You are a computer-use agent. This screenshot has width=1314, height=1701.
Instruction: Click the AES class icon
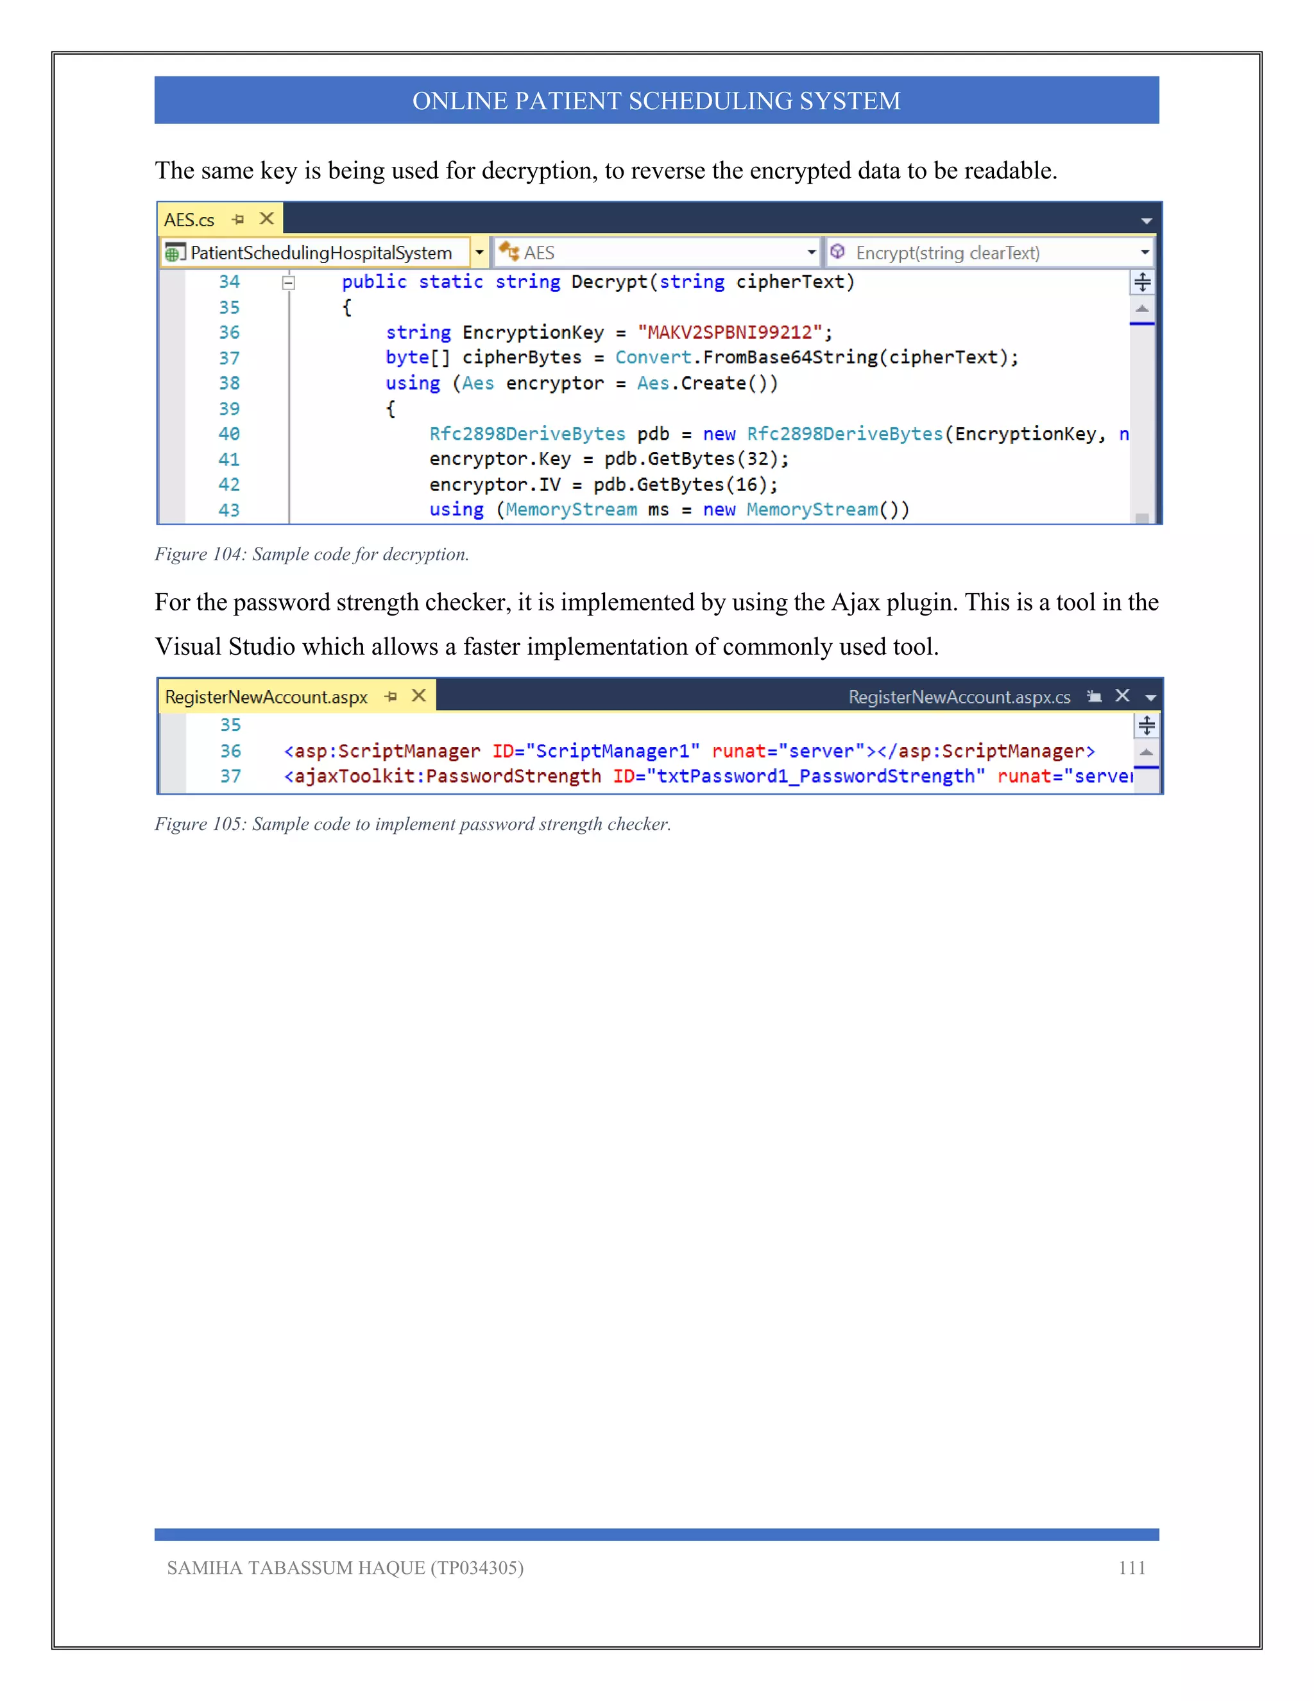(x=509, y=252)
